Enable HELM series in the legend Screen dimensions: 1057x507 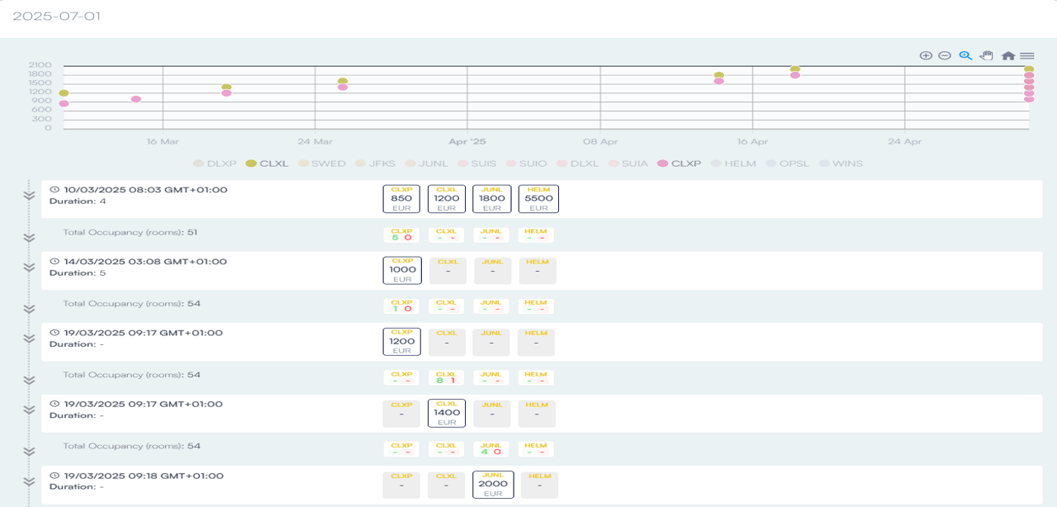732,163
